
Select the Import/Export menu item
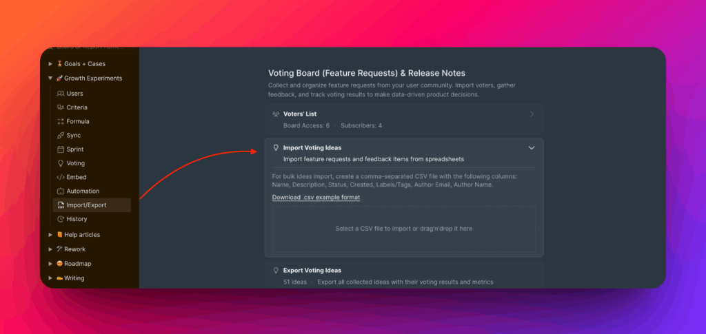(86, 205)
